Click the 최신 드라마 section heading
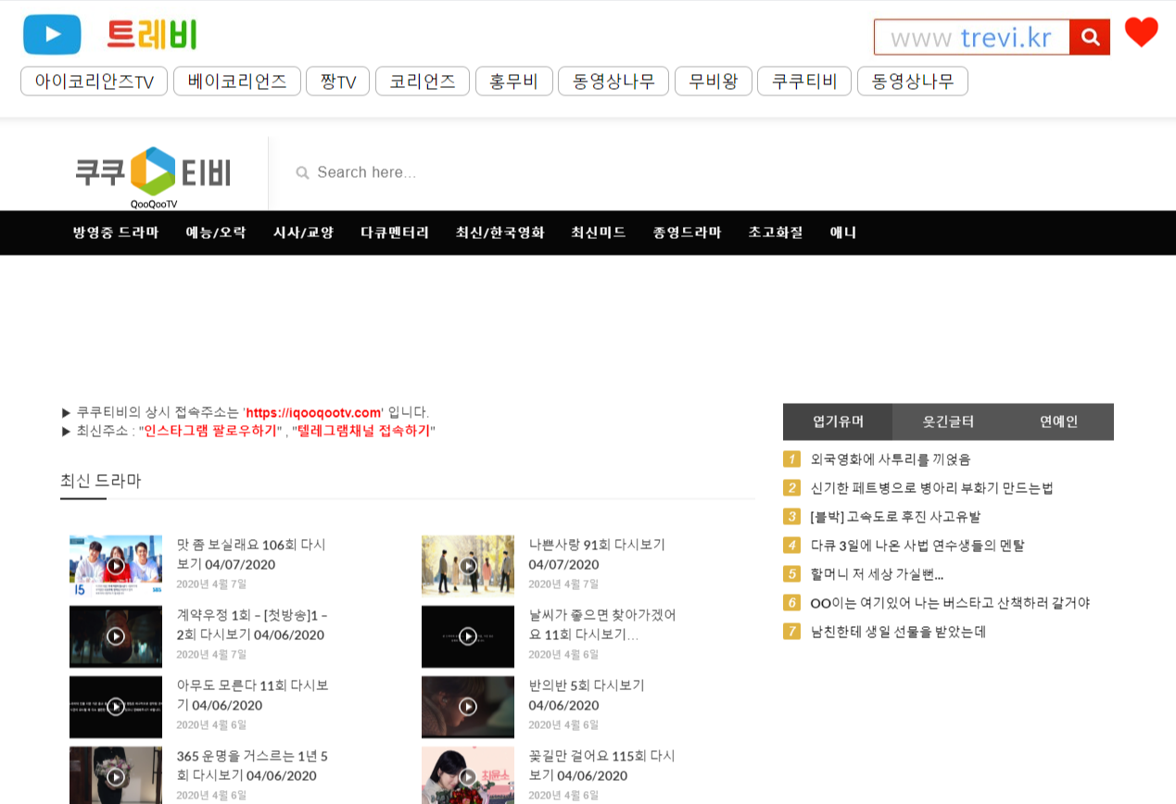 click(x=100, y=481)
